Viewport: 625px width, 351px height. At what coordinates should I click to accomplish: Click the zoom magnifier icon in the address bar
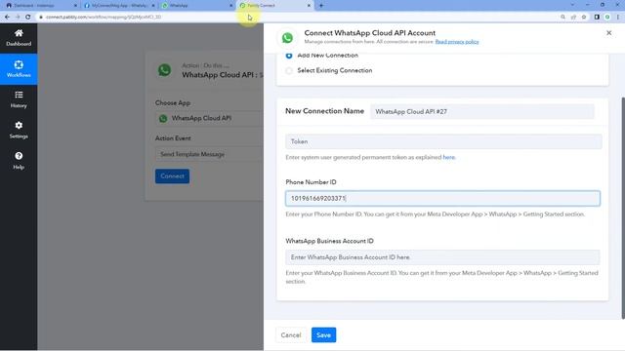point(562,18)
